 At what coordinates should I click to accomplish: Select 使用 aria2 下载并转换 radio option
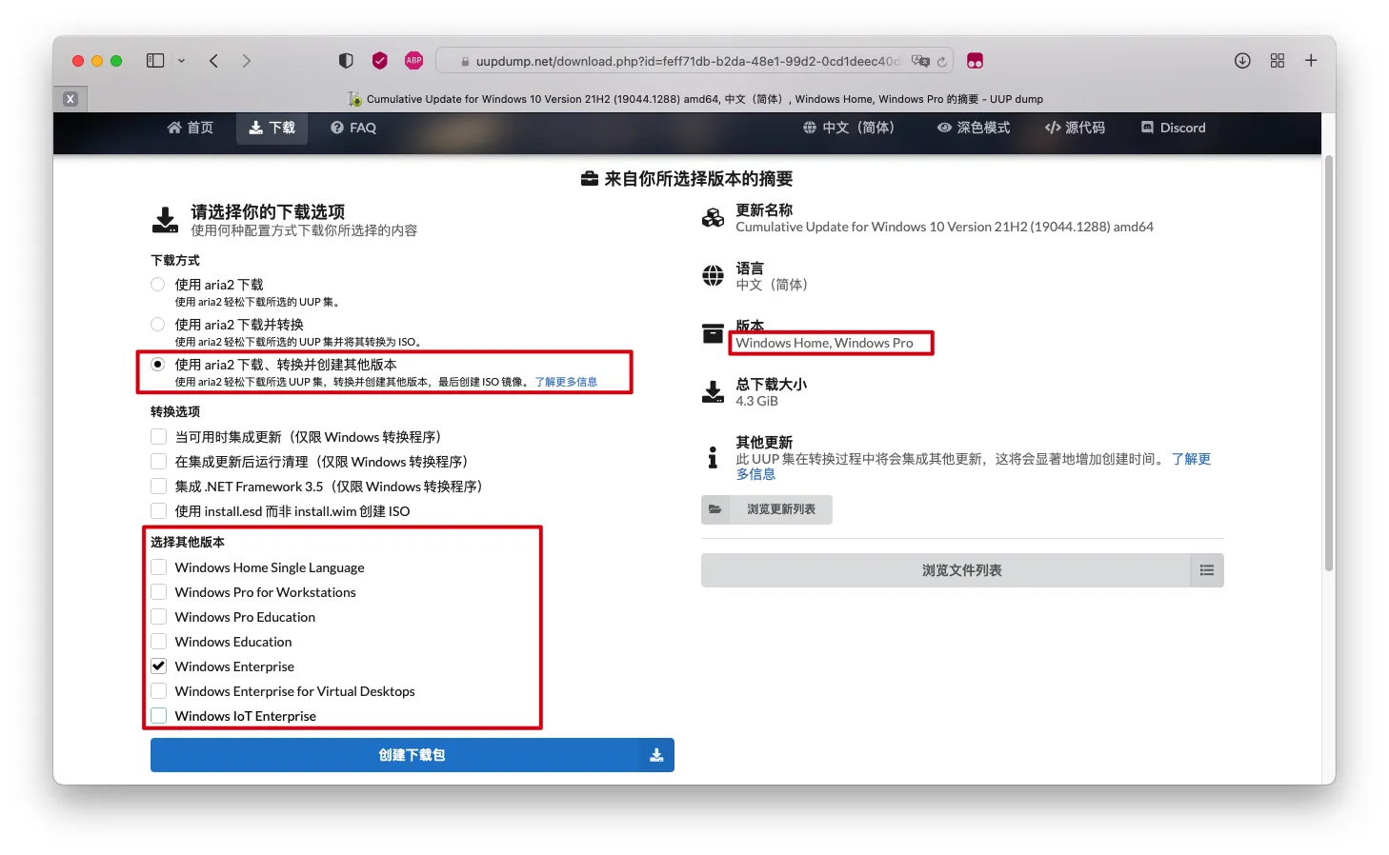click(x=158, y=324)
